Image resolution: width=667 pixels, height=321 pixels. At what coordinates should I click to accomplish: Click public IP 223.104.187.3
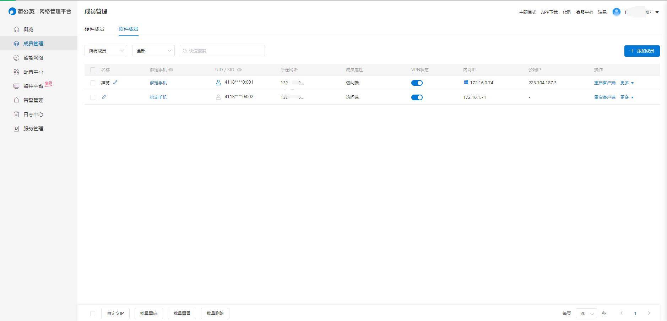coord(542,83)
